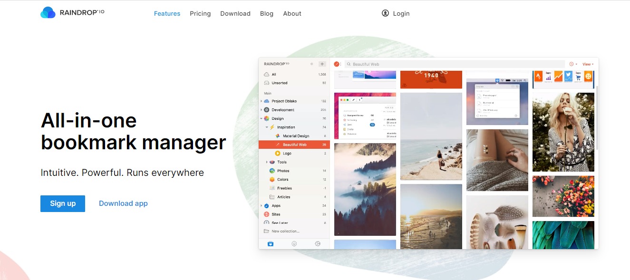Click the All cloud icon in sidebar
630x280 pixels.
tap(267, 75)
